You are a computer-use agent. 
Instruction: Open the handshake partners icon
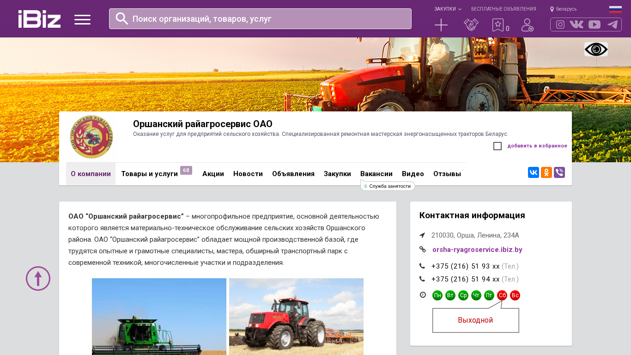tap(471, 25)
